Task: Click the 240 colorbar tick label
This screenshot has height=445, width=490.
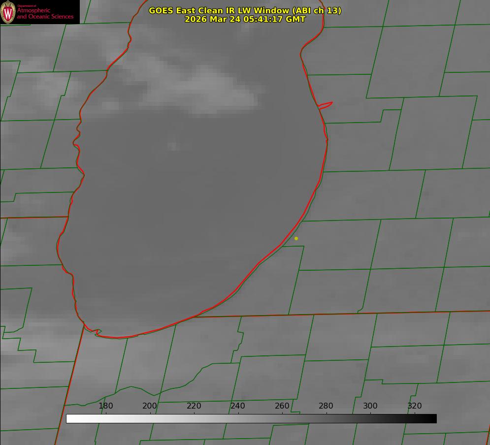Action: (238, 406)
